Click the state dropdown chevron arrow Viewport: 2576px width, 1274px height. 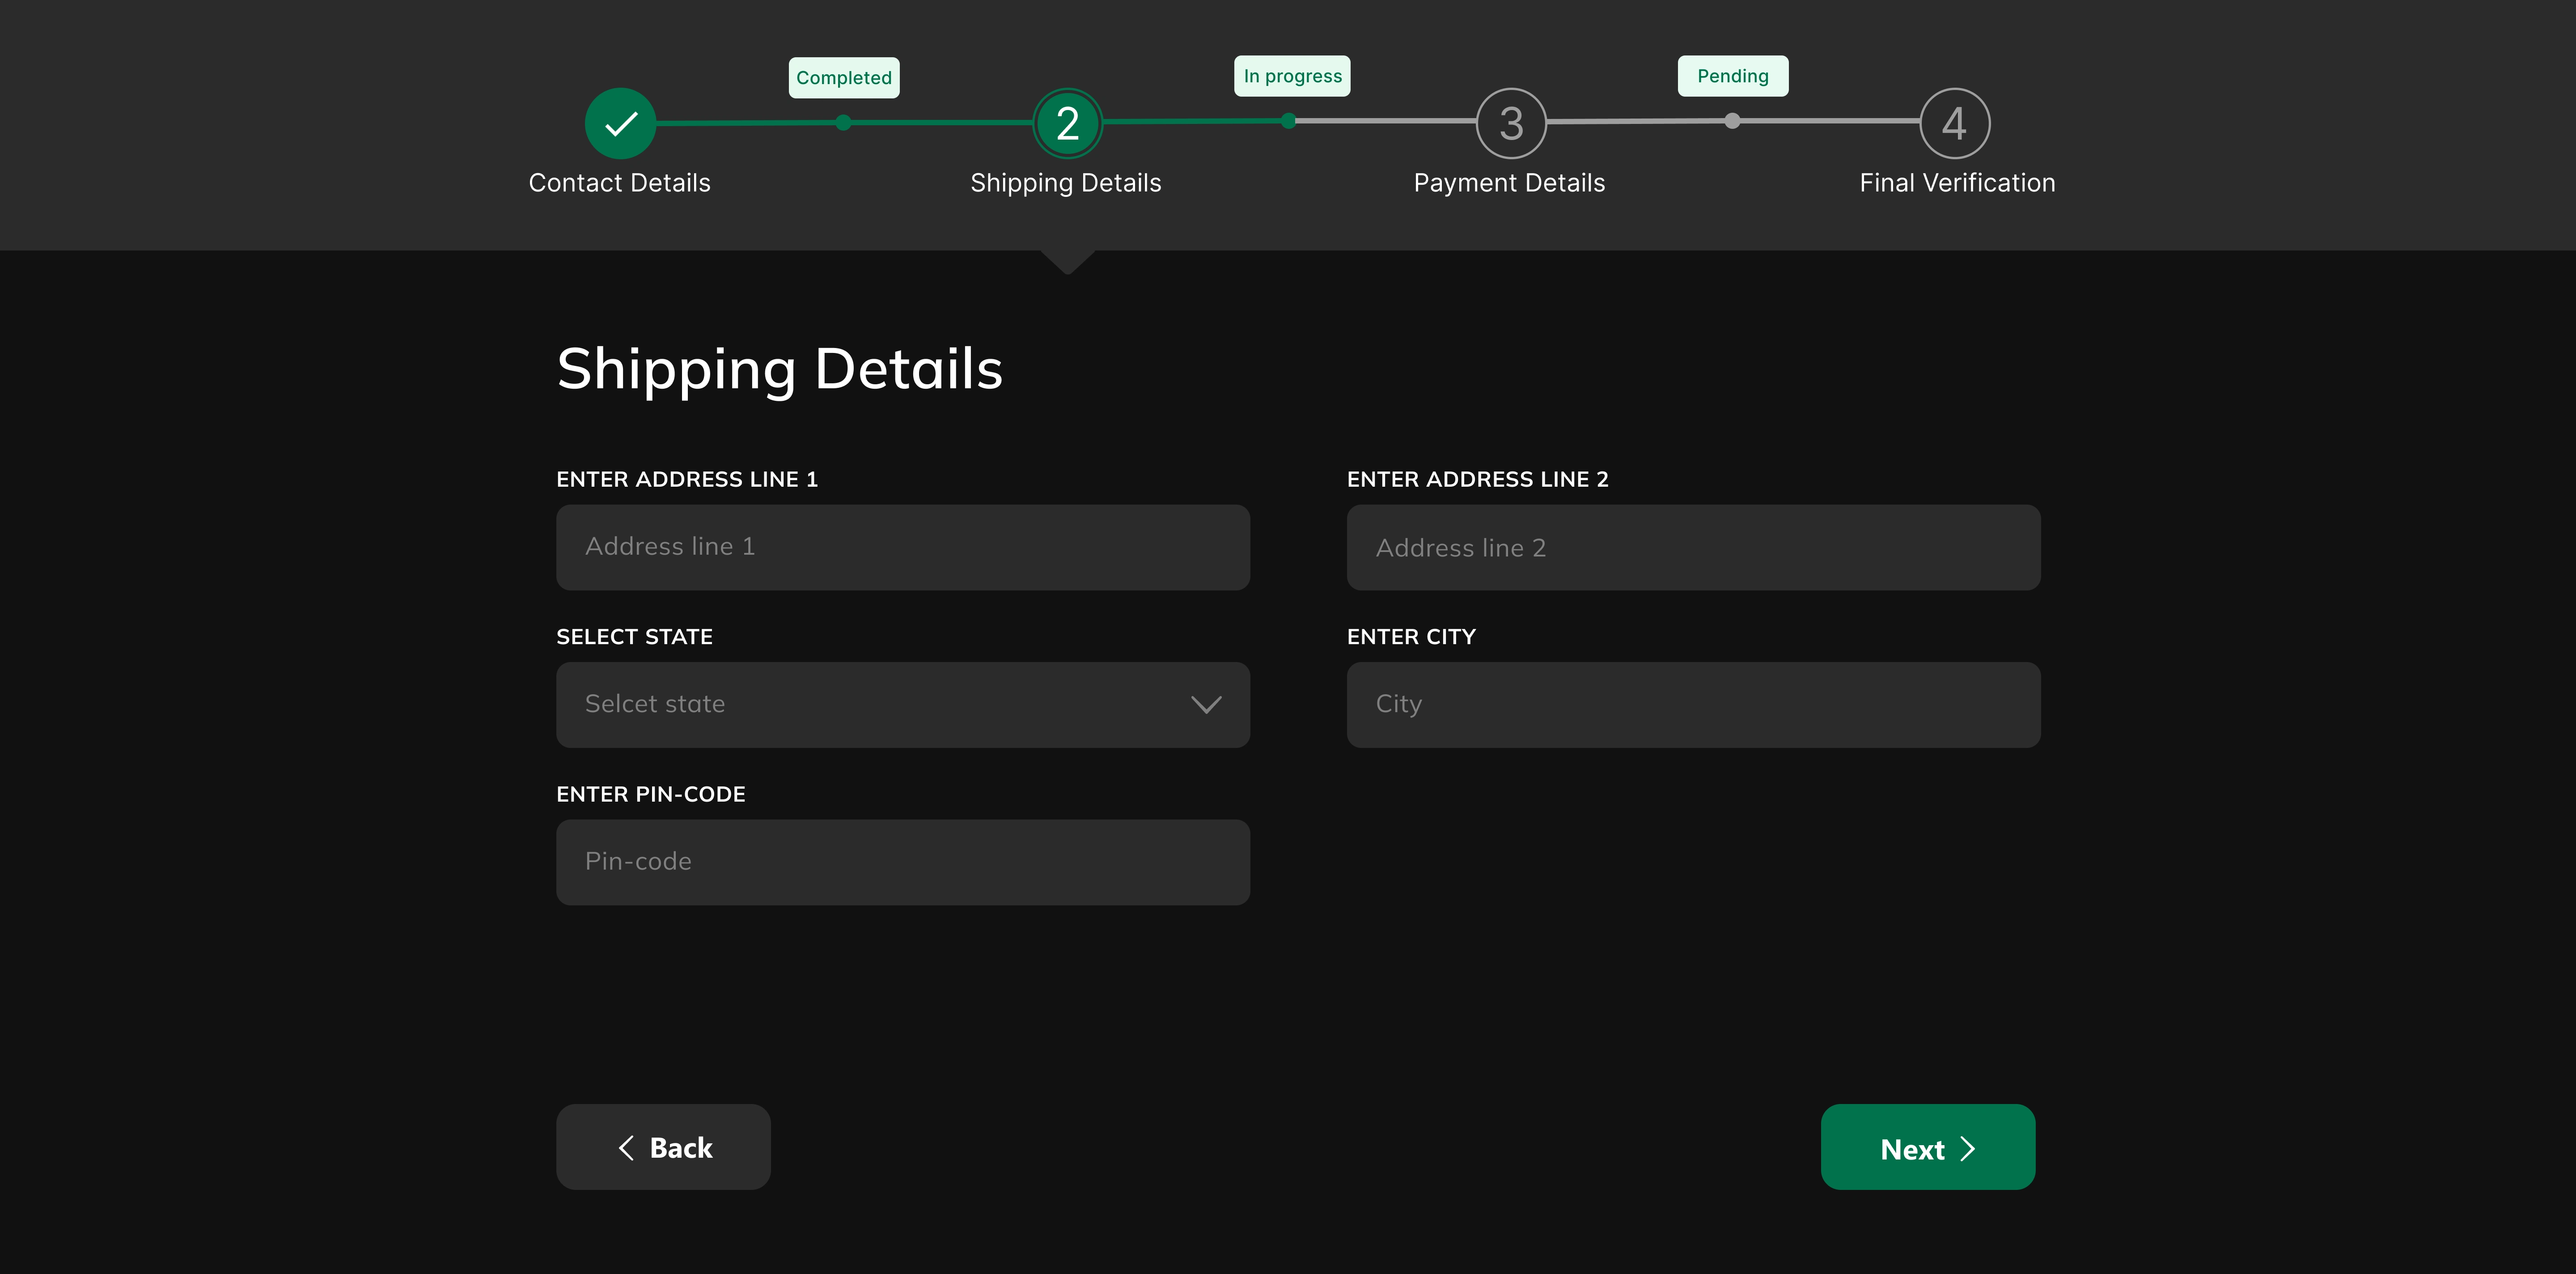pos(1206,705)
